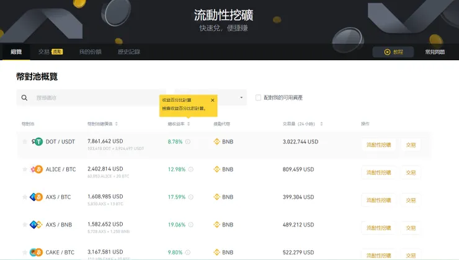
Task: Favorite the DOT / USDT pool star
Action: click(25, 141)
